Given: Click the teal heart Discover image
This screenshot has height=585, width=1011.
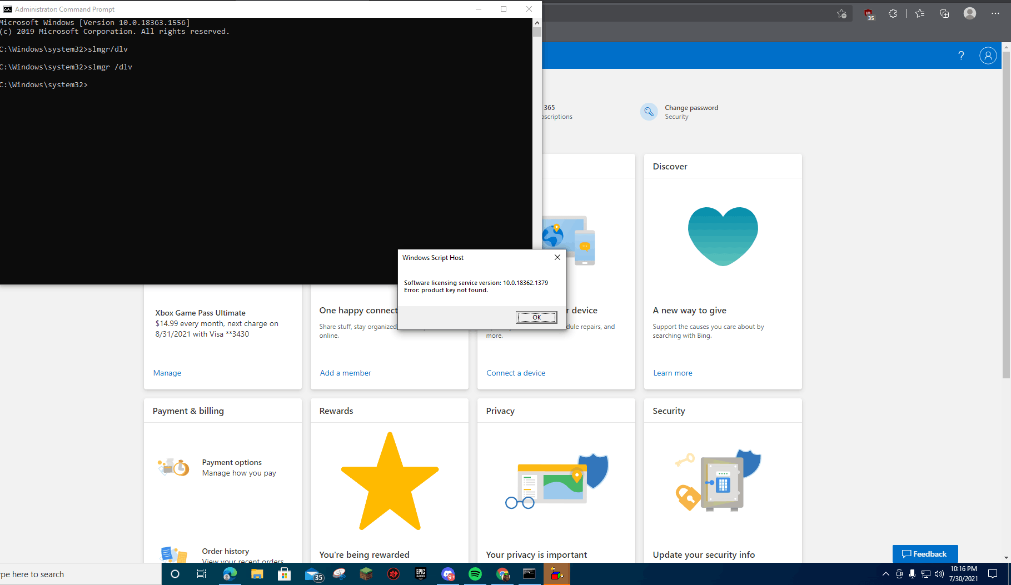Looking at the screenshot, I should (723, 236).
